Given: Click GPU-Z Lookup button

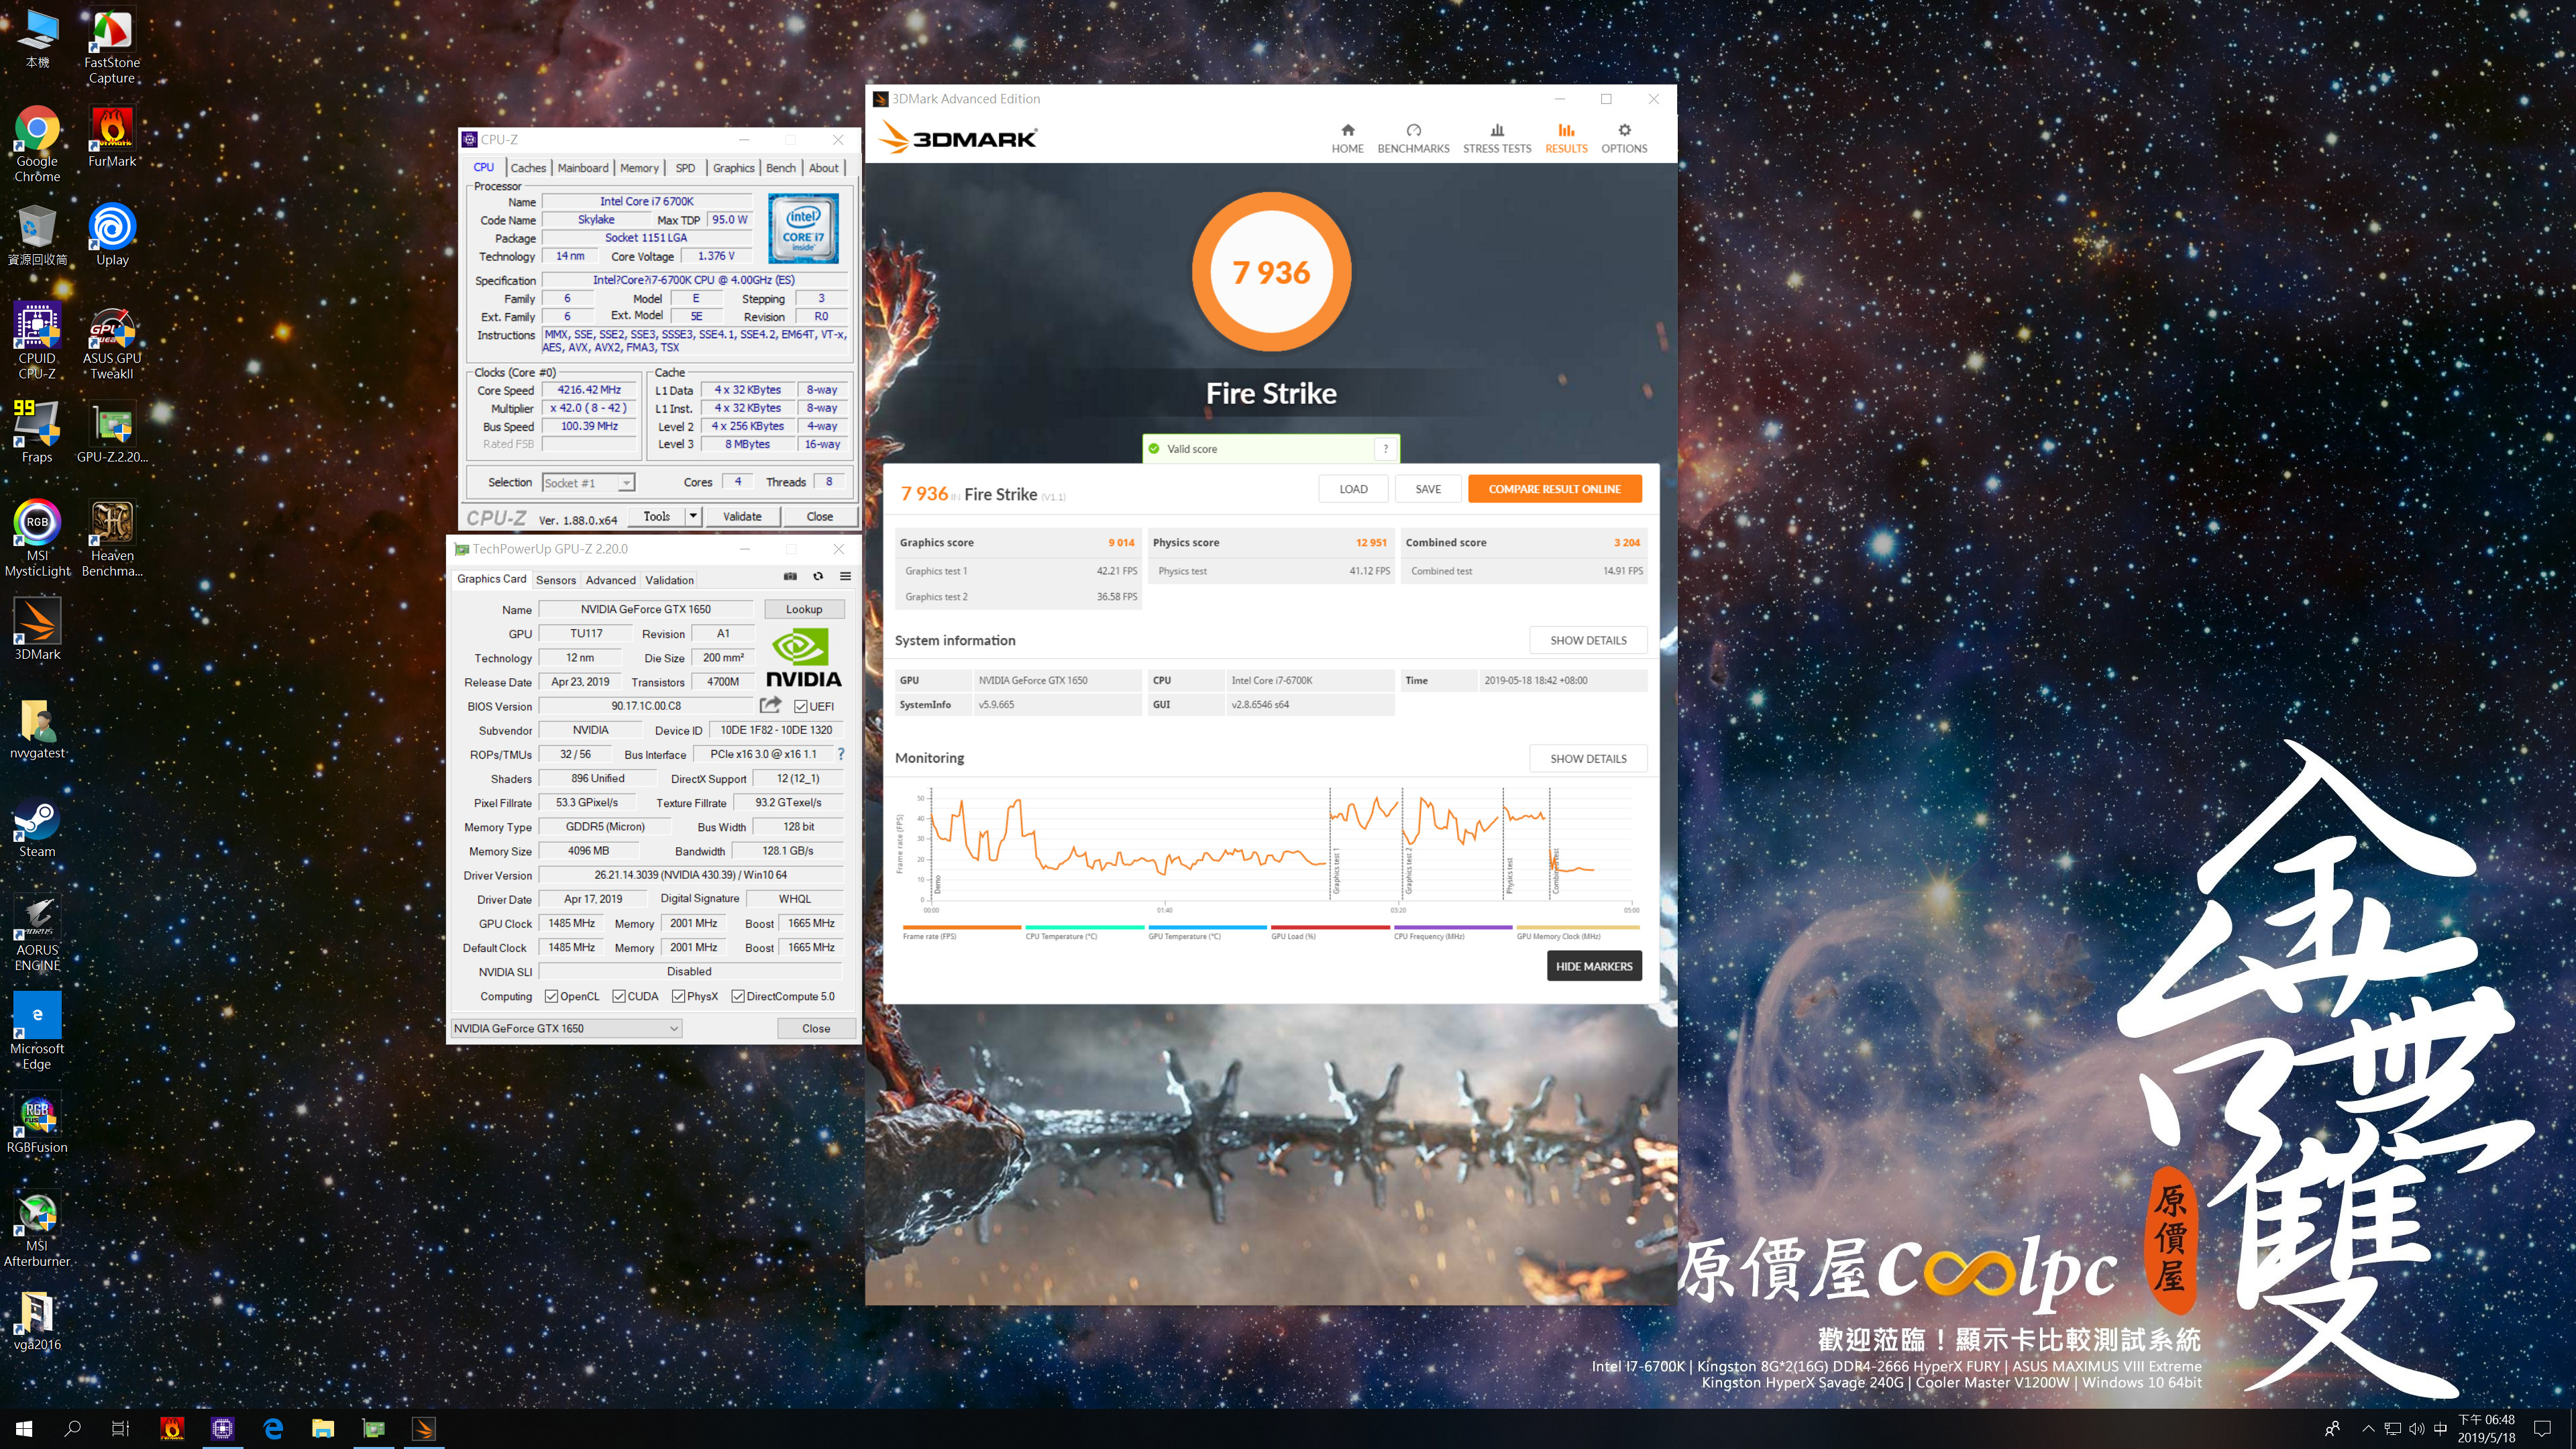Looking at the screenshot, I should (x=804, y=609).
